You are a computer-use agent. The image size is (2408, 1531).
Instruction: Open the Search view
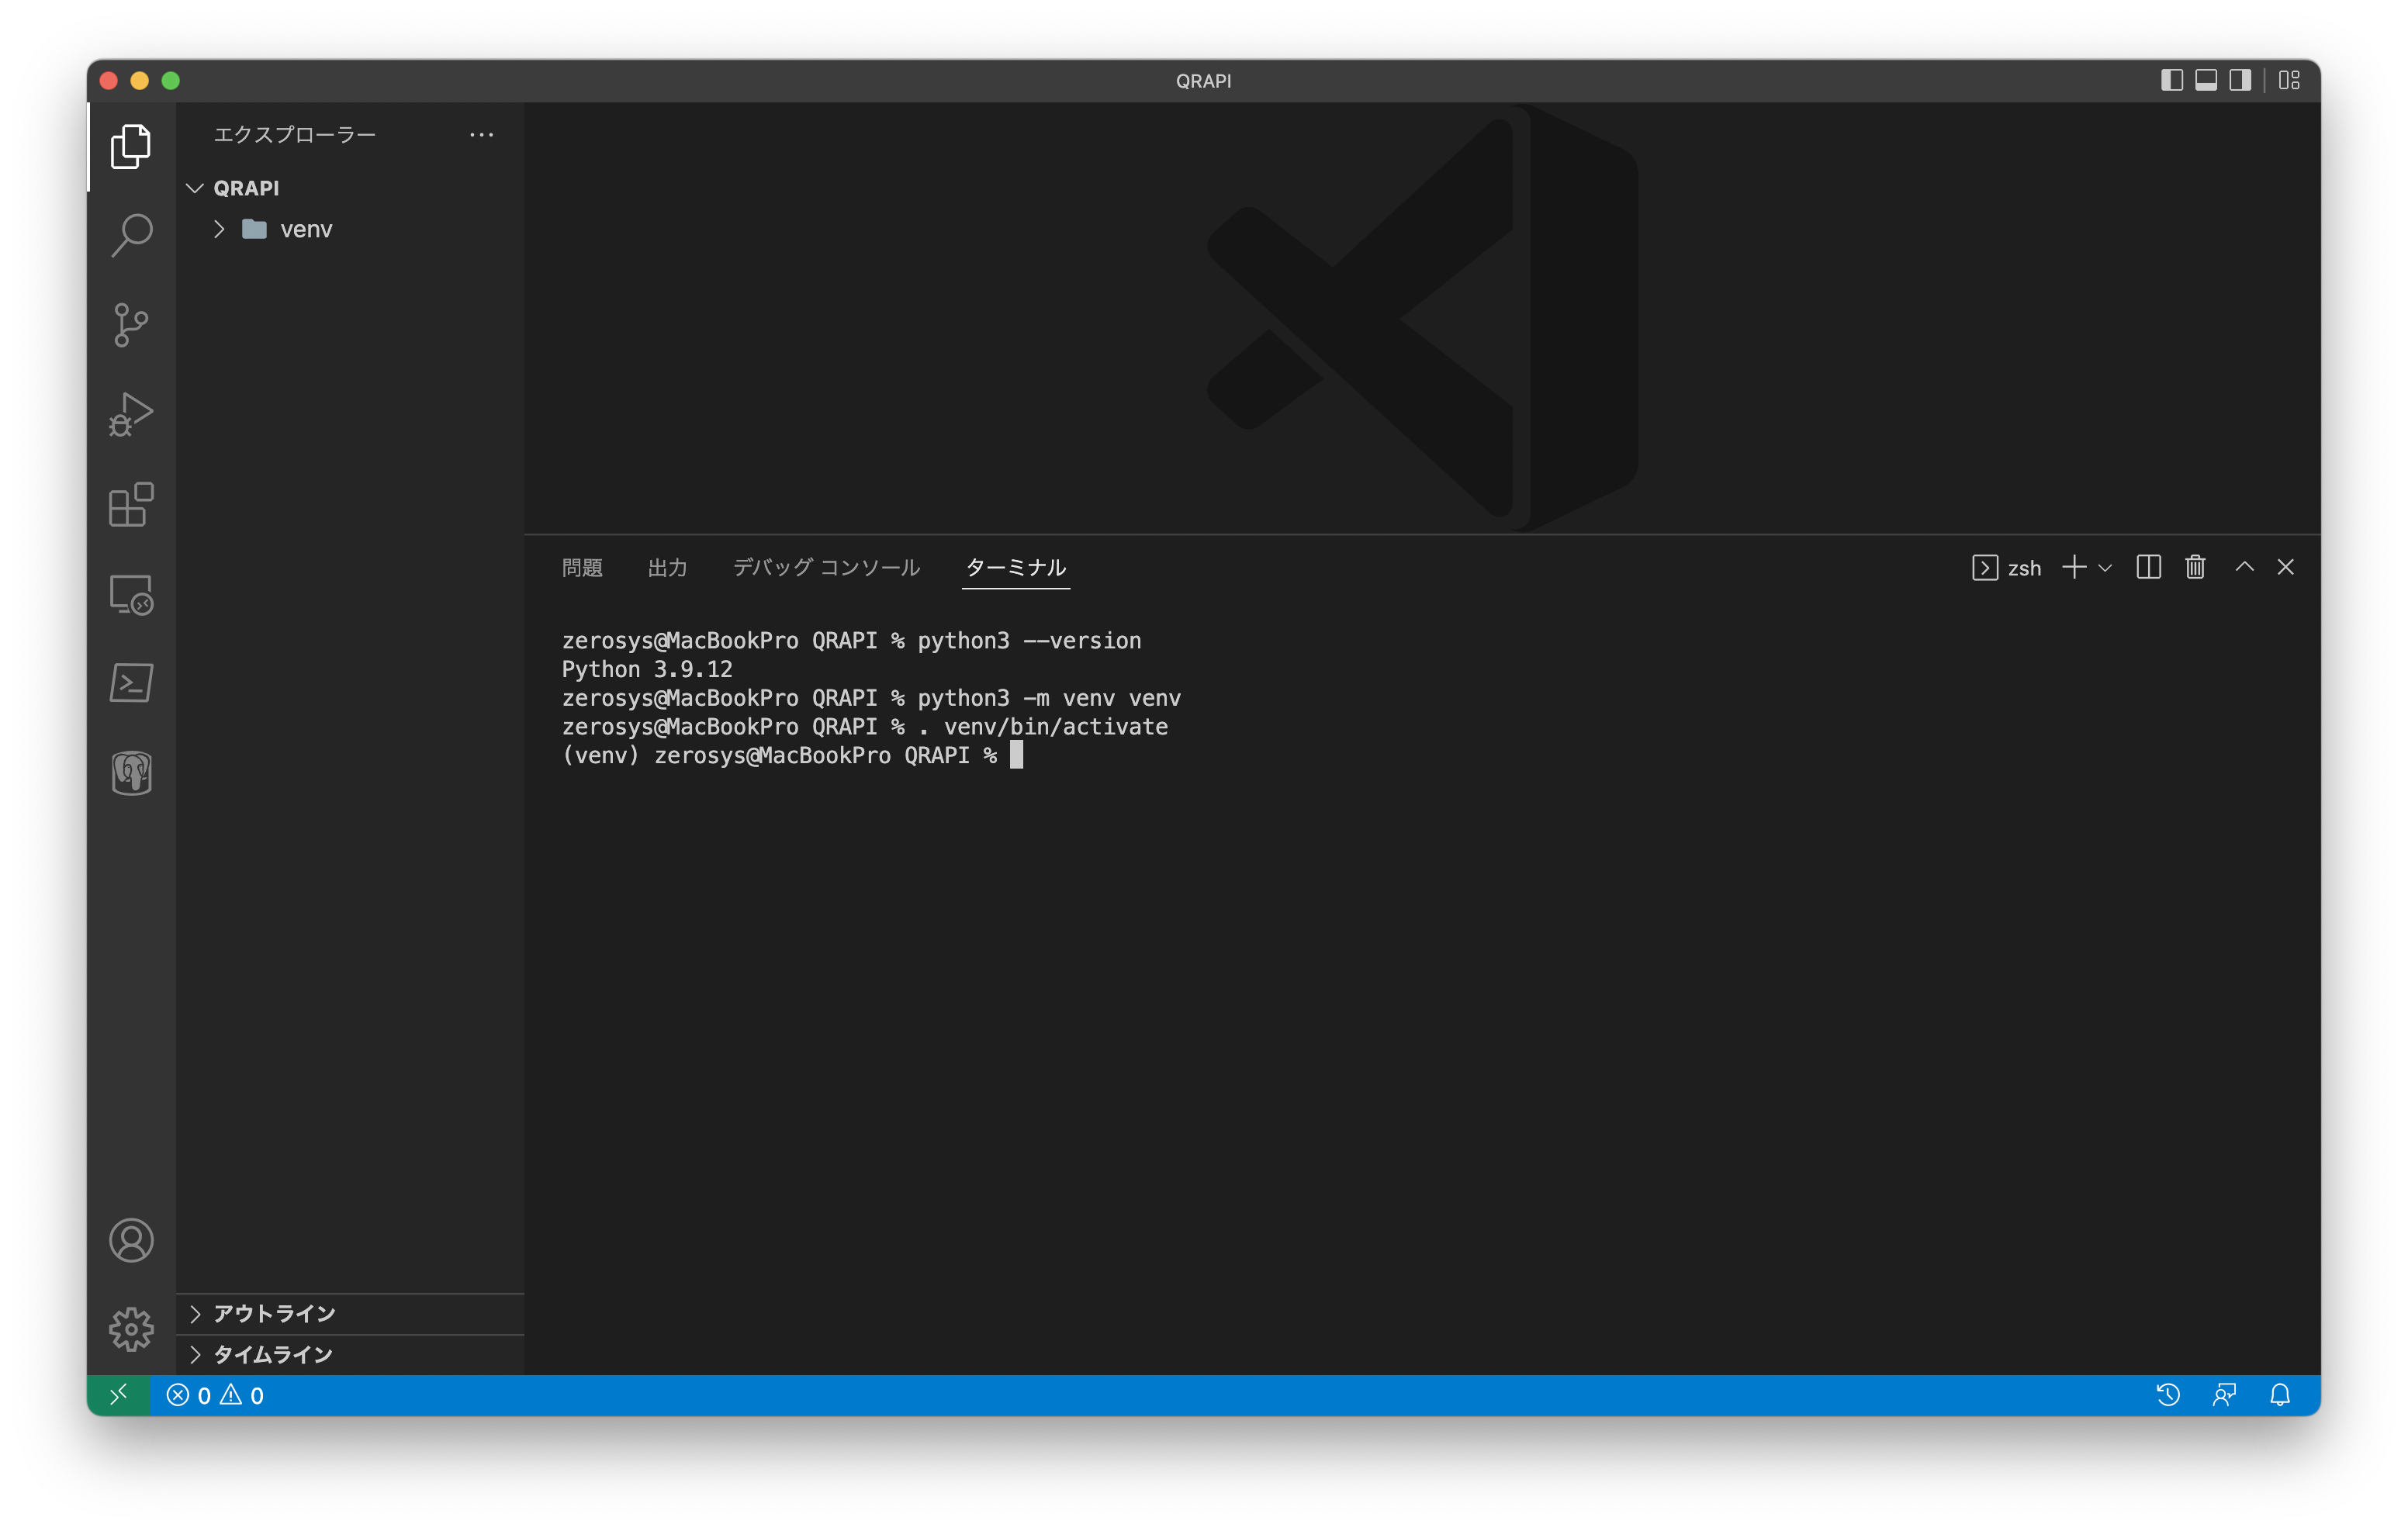131,236
